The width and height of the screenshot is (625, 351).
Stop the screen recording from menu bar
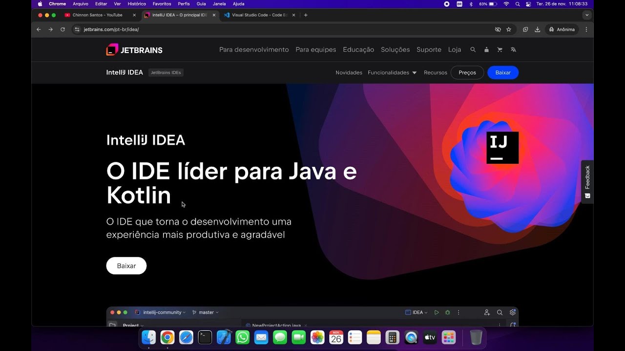(x=447, y=4)
